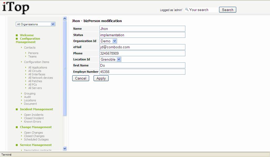The image size is (270, 157).
Task: Click the sidebar scroll up arrow
Action: pos(65,19)
